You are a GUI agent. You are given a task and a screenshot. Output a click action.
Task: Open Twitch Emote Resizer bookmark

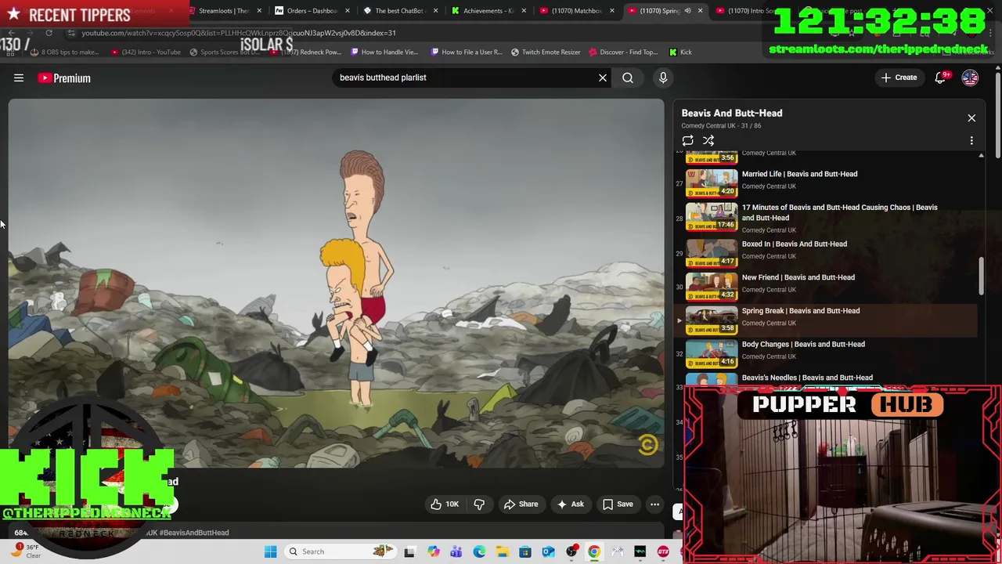(546, 52)
